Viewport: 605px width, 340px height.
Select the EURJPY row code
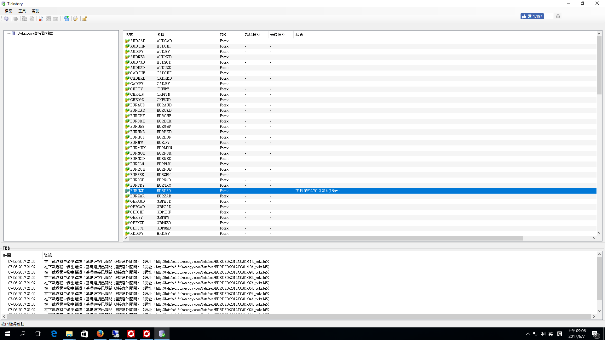[x=136, y=143]
